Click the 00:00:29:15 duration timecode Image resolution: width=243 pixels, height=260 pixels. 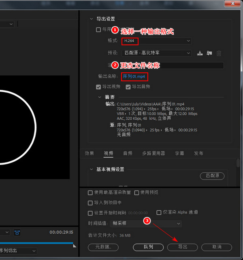61,232
